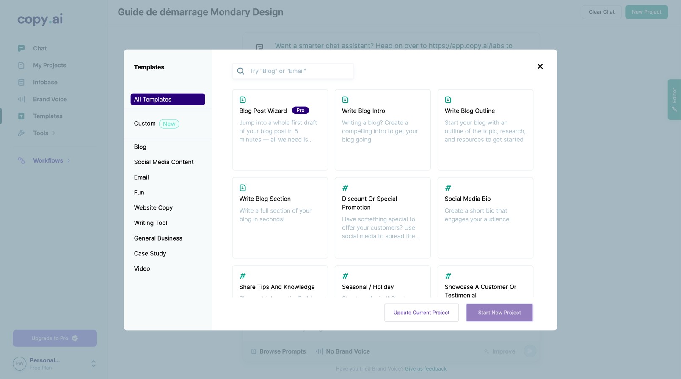Viewport: 681px width, 379px height.
Task: Click the PW avatar icon
Action: [x=19, y=364]
